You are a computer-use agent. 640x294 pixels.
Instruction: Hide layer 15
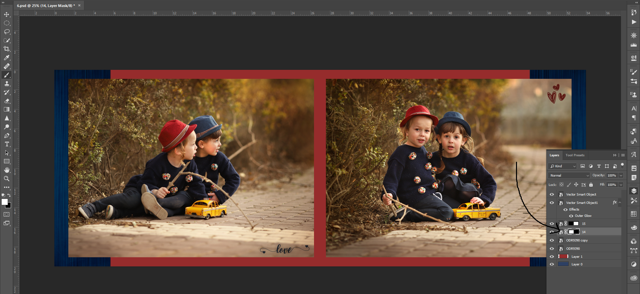click(552, 223)
